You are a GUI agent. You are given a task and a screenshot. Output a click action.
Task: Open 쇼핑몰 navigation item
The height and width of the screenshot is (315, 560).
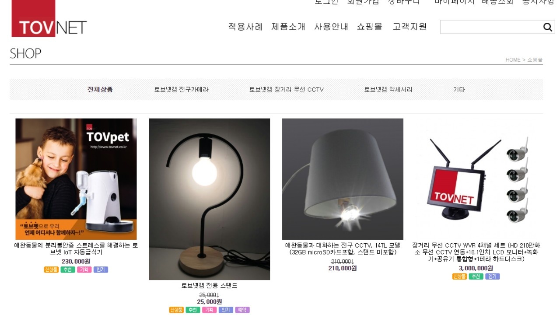tap(370, 27)
